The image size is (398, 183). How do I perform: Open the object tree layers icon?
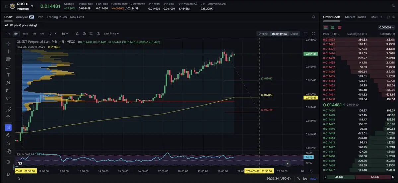coord(8,174)
